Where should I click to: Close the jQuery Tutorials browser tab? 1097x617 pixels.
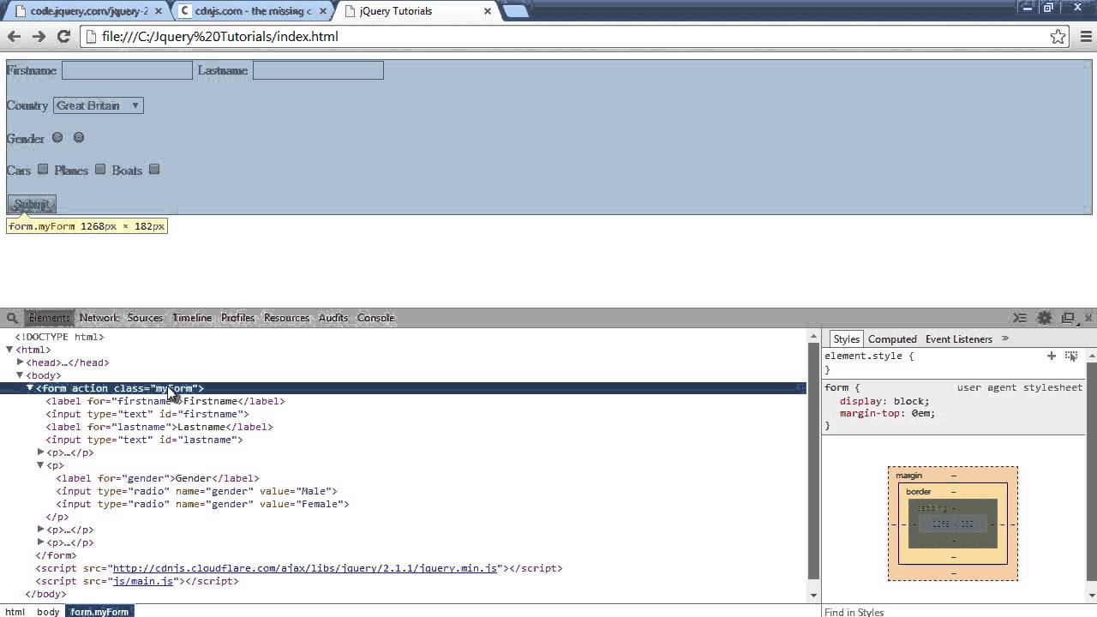click(x=488, y=11)
